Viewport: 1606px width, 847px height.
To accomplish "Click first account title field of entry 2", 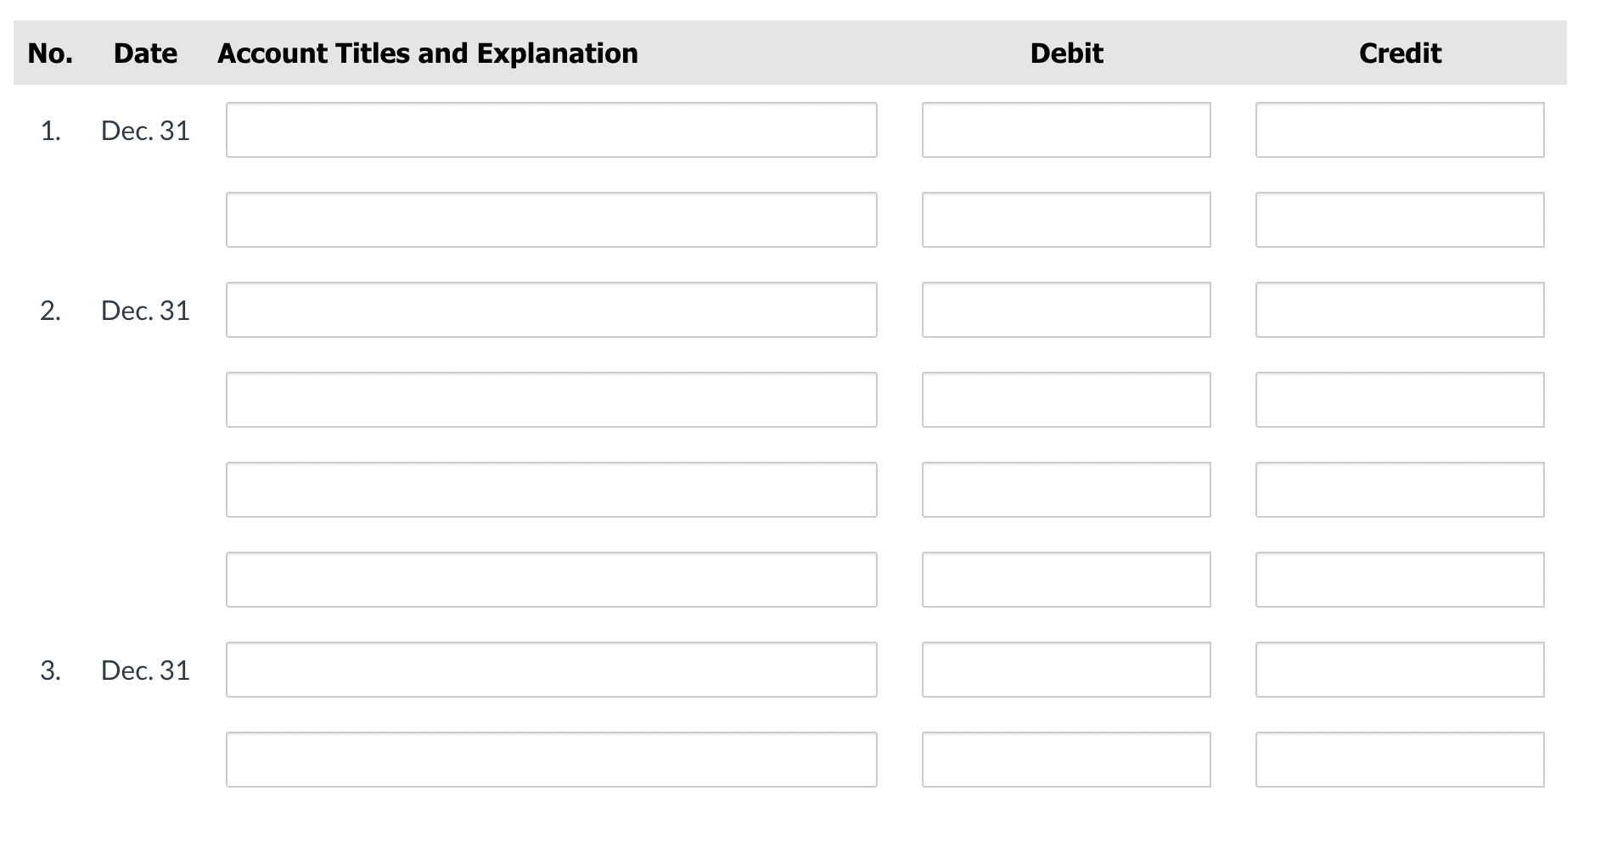I will click(551, 310).
